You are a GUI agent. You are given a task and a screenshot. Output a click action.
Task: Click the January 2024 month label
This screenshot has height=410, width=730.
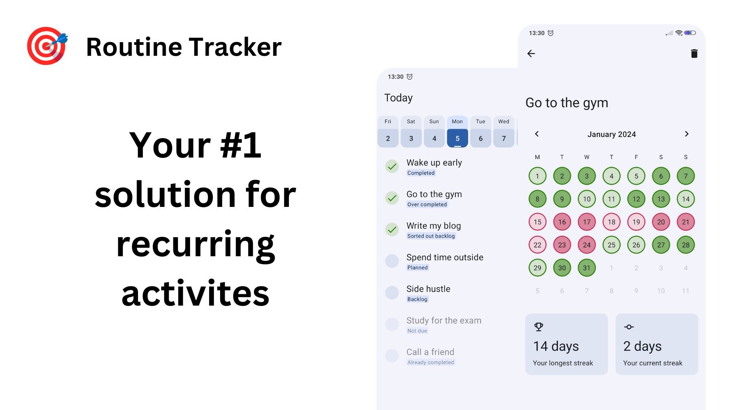611,134
